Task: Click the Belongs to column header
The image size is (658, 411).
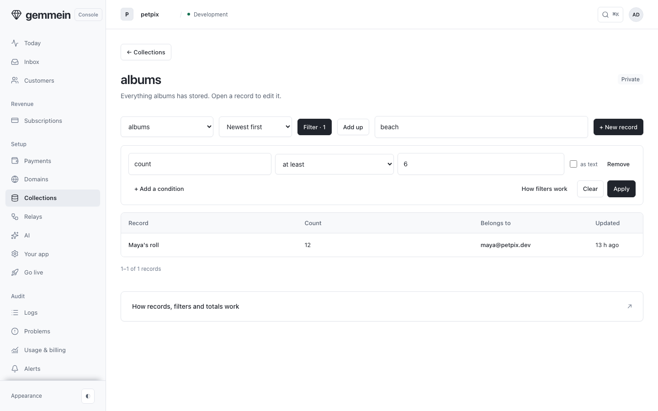Action: [495, 223]
